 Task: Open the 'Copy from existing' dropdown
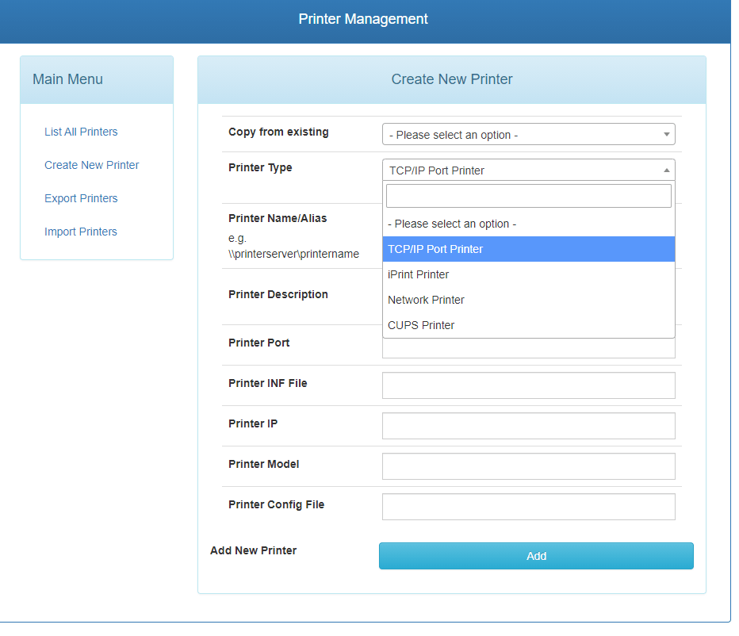pos(529,134)
